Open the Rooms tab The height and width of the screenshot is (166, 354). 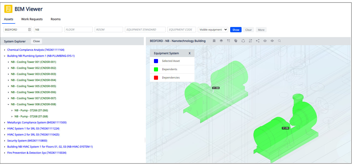pos(56,19)
